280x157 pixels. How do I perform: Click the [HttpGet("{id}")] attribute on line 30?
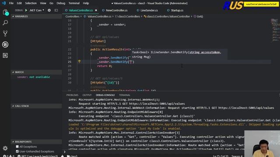point(105,82)
